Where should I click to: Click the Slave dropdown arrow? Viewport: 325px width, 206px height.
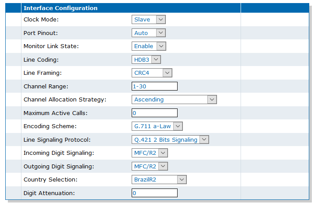161,20
